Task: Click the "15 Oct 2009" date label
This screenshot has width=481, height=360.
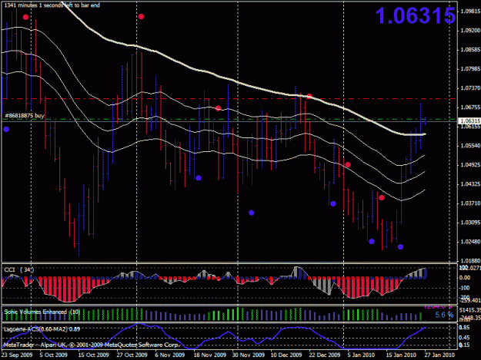Action: (93, 355)
